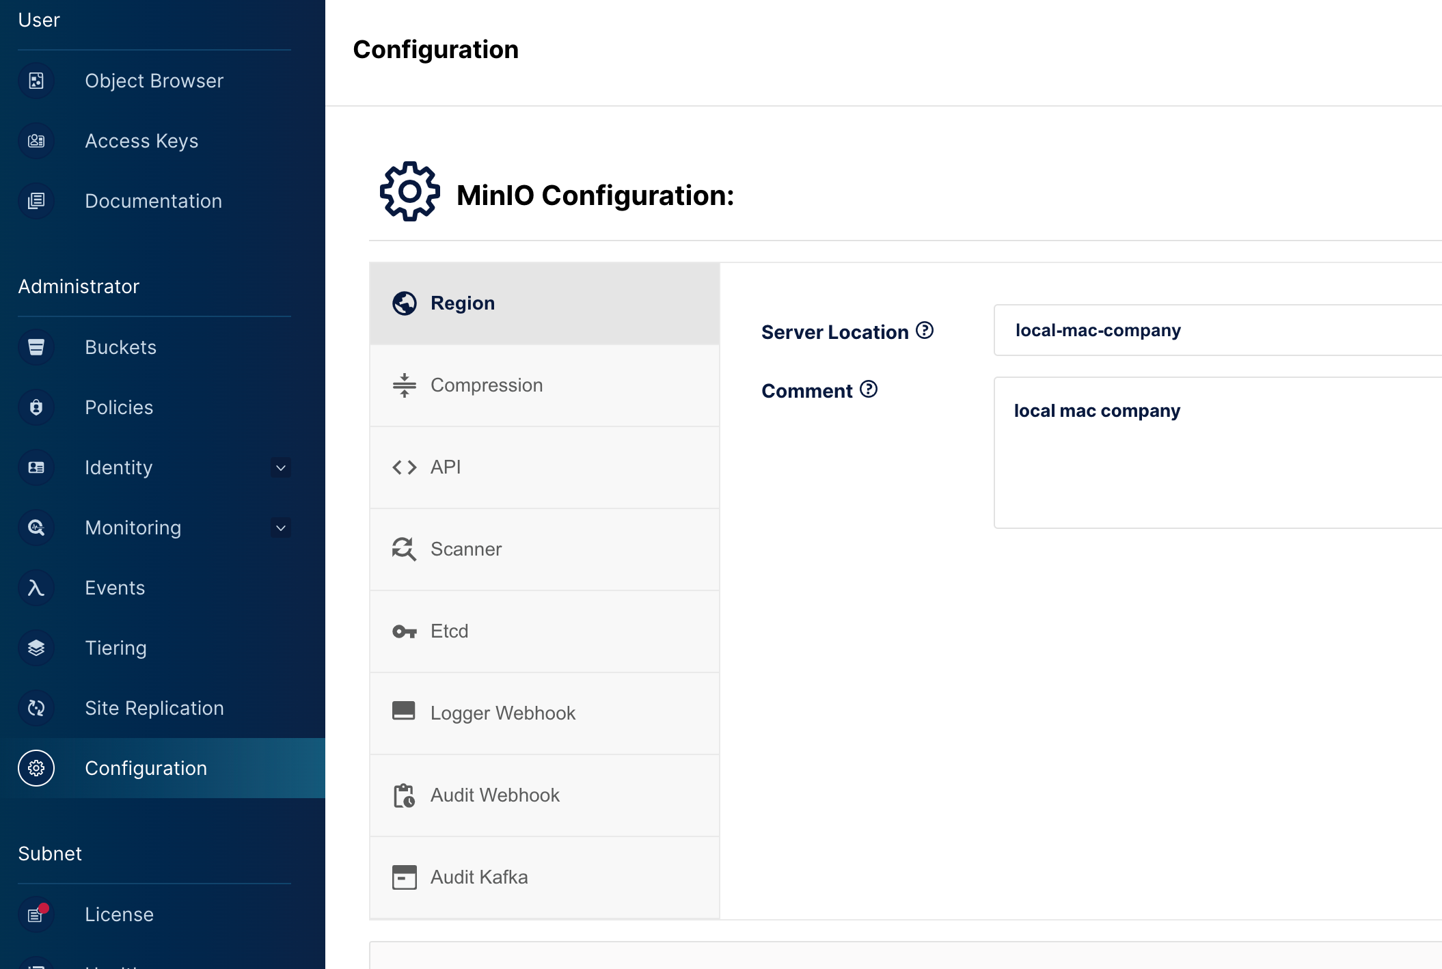The image size is (1442, 969).
Task: Click the API code brackets icon
Action: point(405,467)
